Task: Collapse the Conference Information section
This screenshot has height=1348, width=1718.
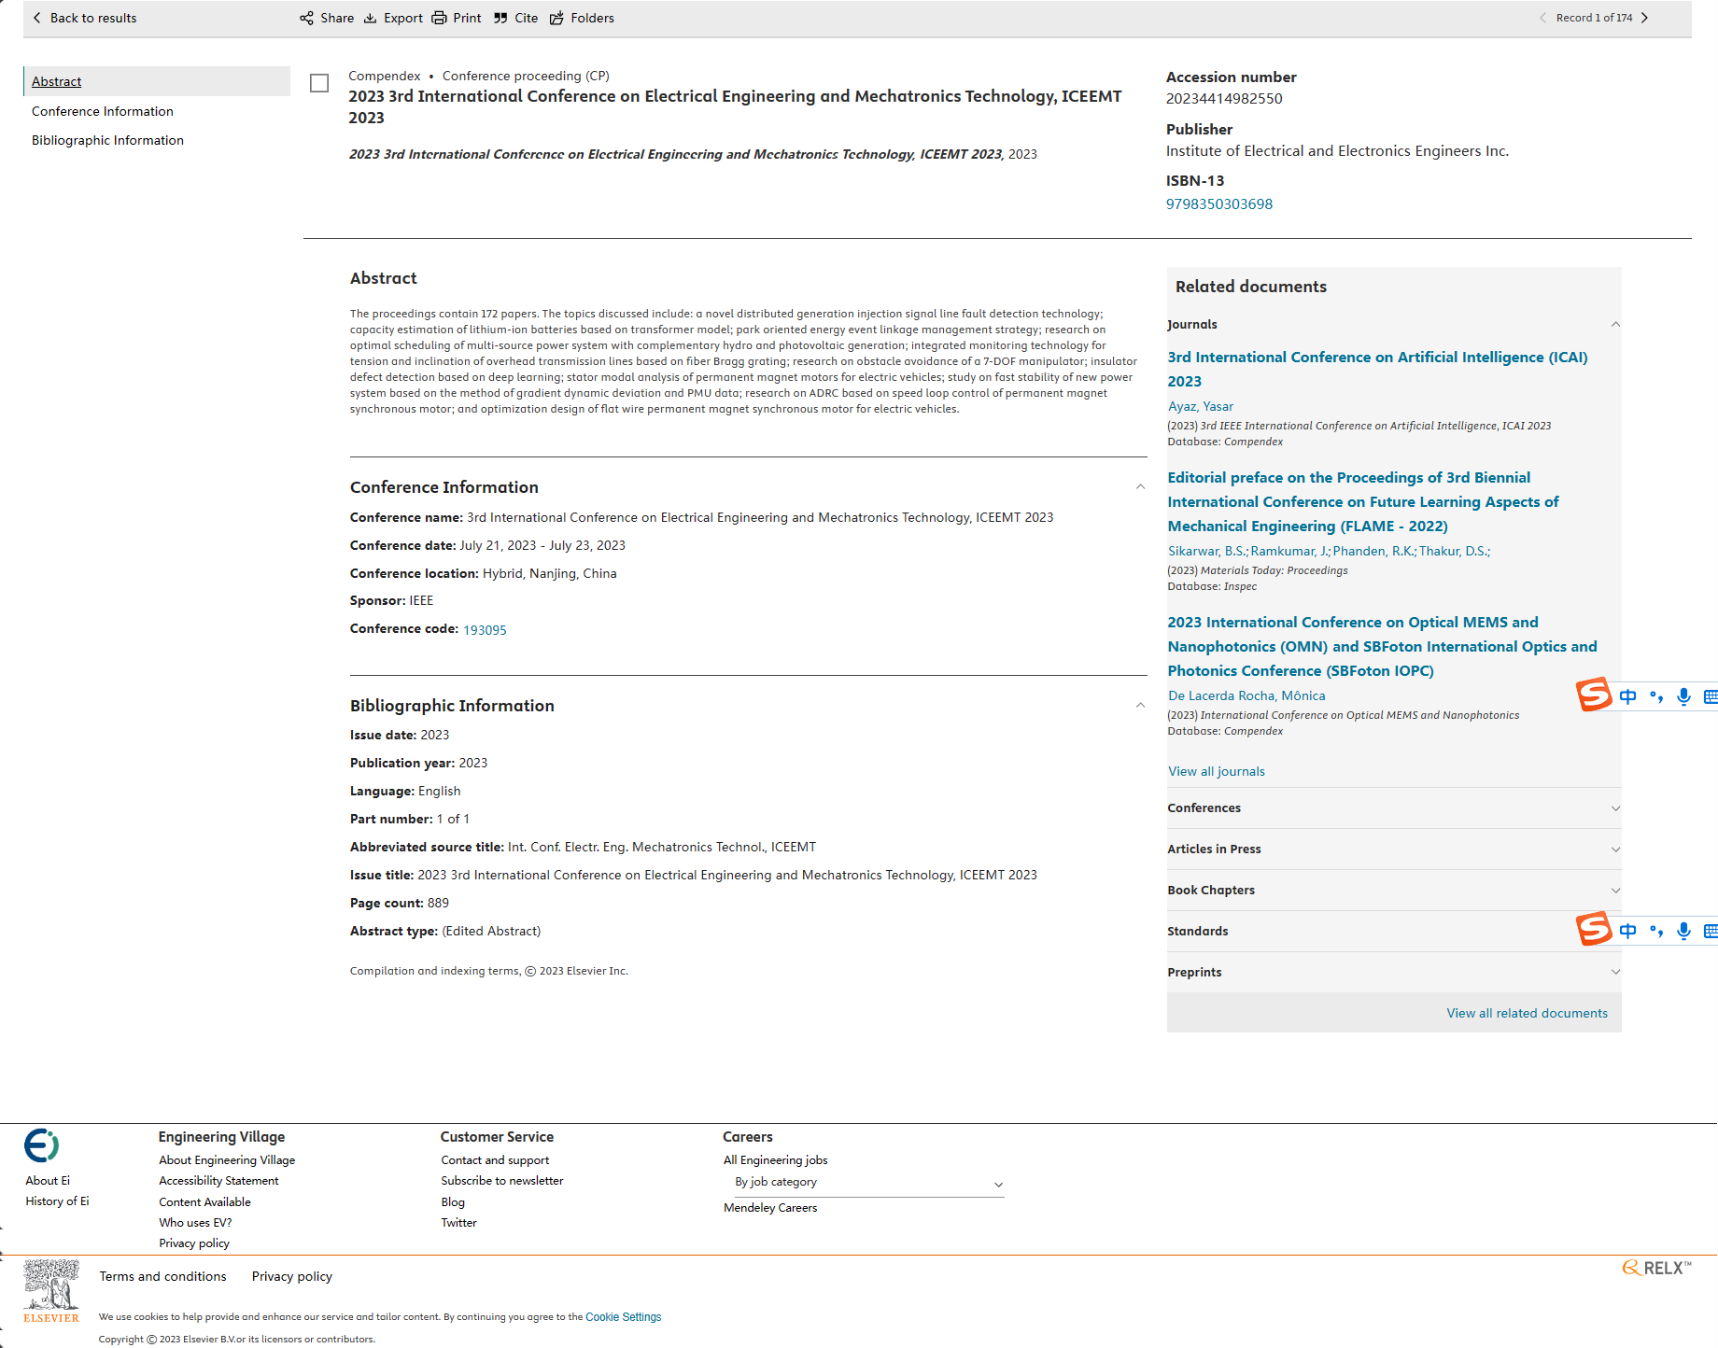Action: coord(1140,486)
